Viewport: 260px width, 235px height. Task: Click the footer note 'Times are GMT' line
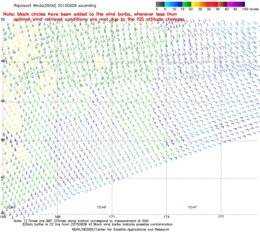[81, 221]
